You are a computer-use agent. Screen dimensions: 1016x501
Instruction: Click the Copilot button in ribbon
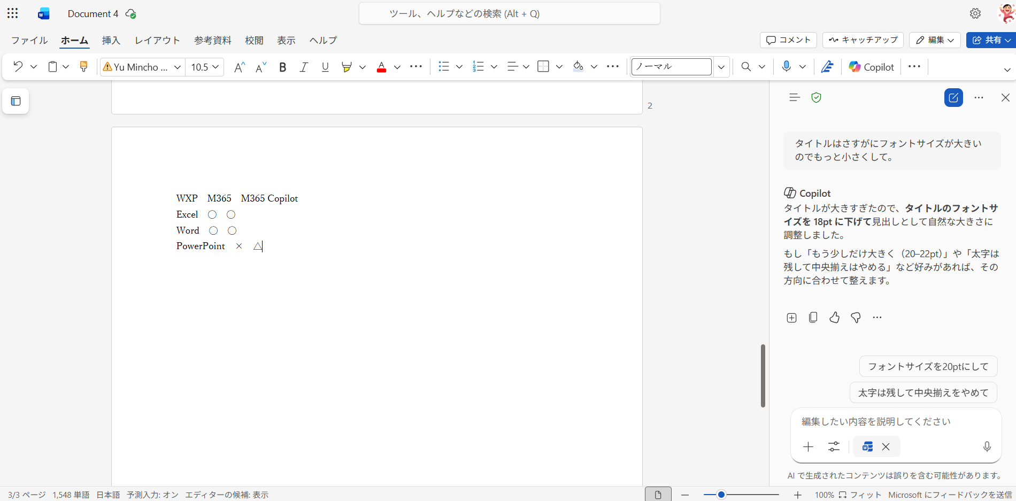(872, 67)
